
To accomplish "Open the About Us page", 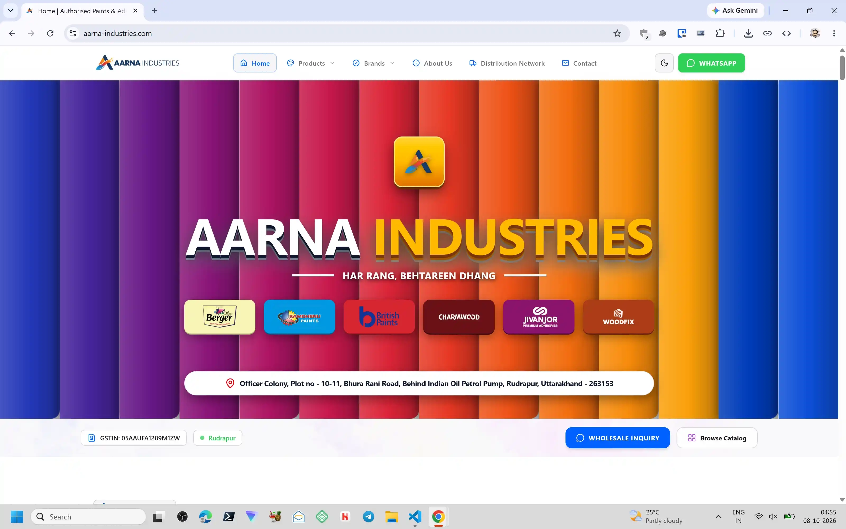I will tap(432, 63).
